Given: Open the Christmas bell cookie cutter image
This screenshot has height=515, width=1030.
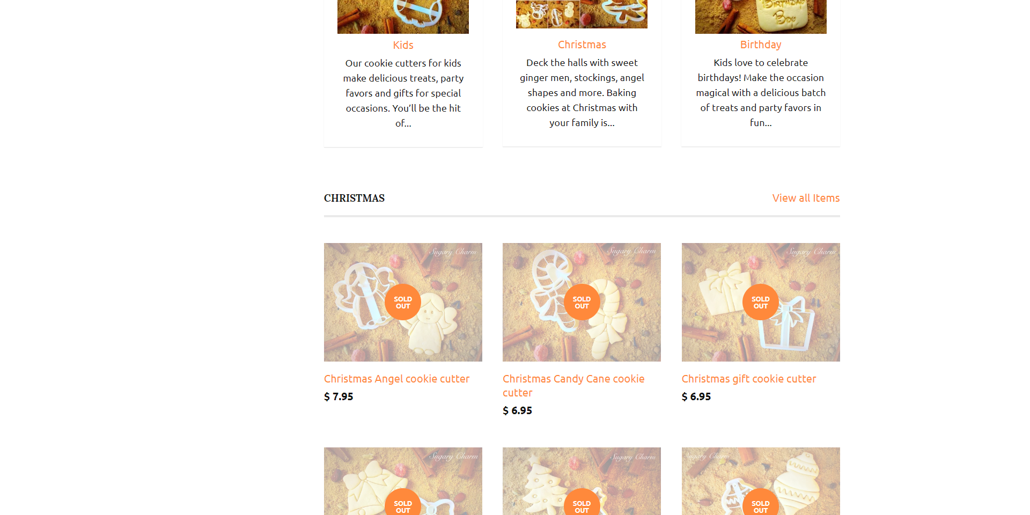Looking at the screenshot, I should point(403,481).
